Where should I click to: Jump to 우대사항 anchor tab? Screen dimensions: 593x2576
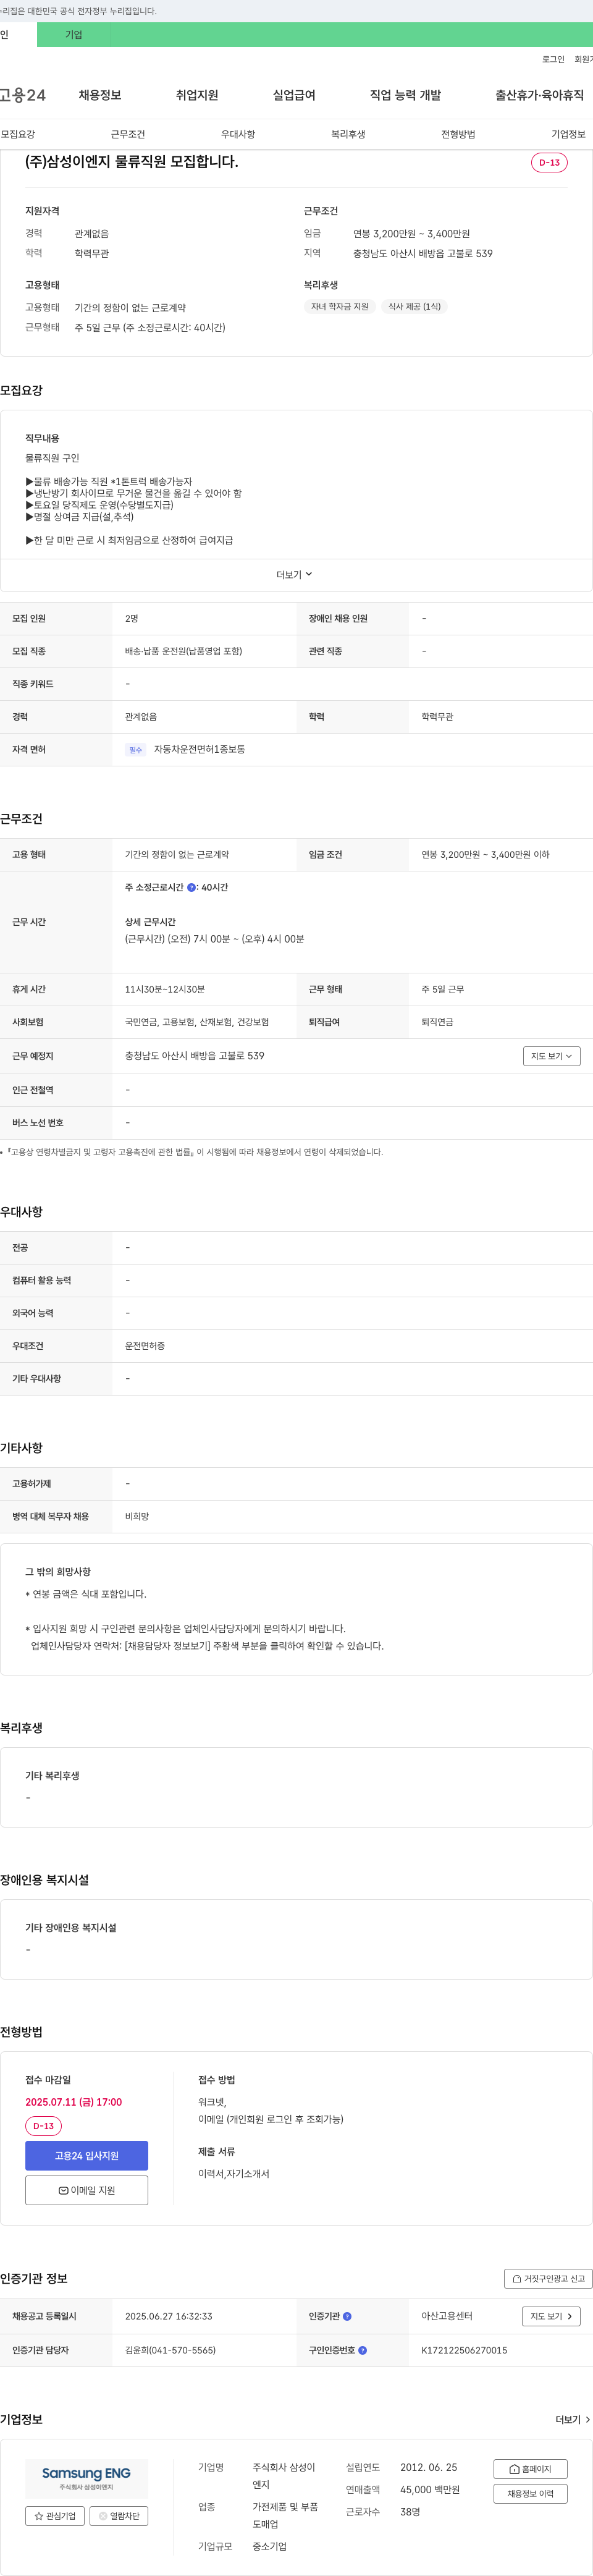pyautogui.click(x=238, y=134)
